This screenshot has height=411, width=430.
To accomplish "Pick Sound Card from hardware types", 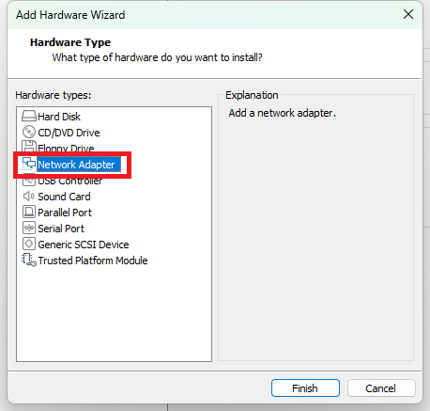I will click(x=64, y=197).
